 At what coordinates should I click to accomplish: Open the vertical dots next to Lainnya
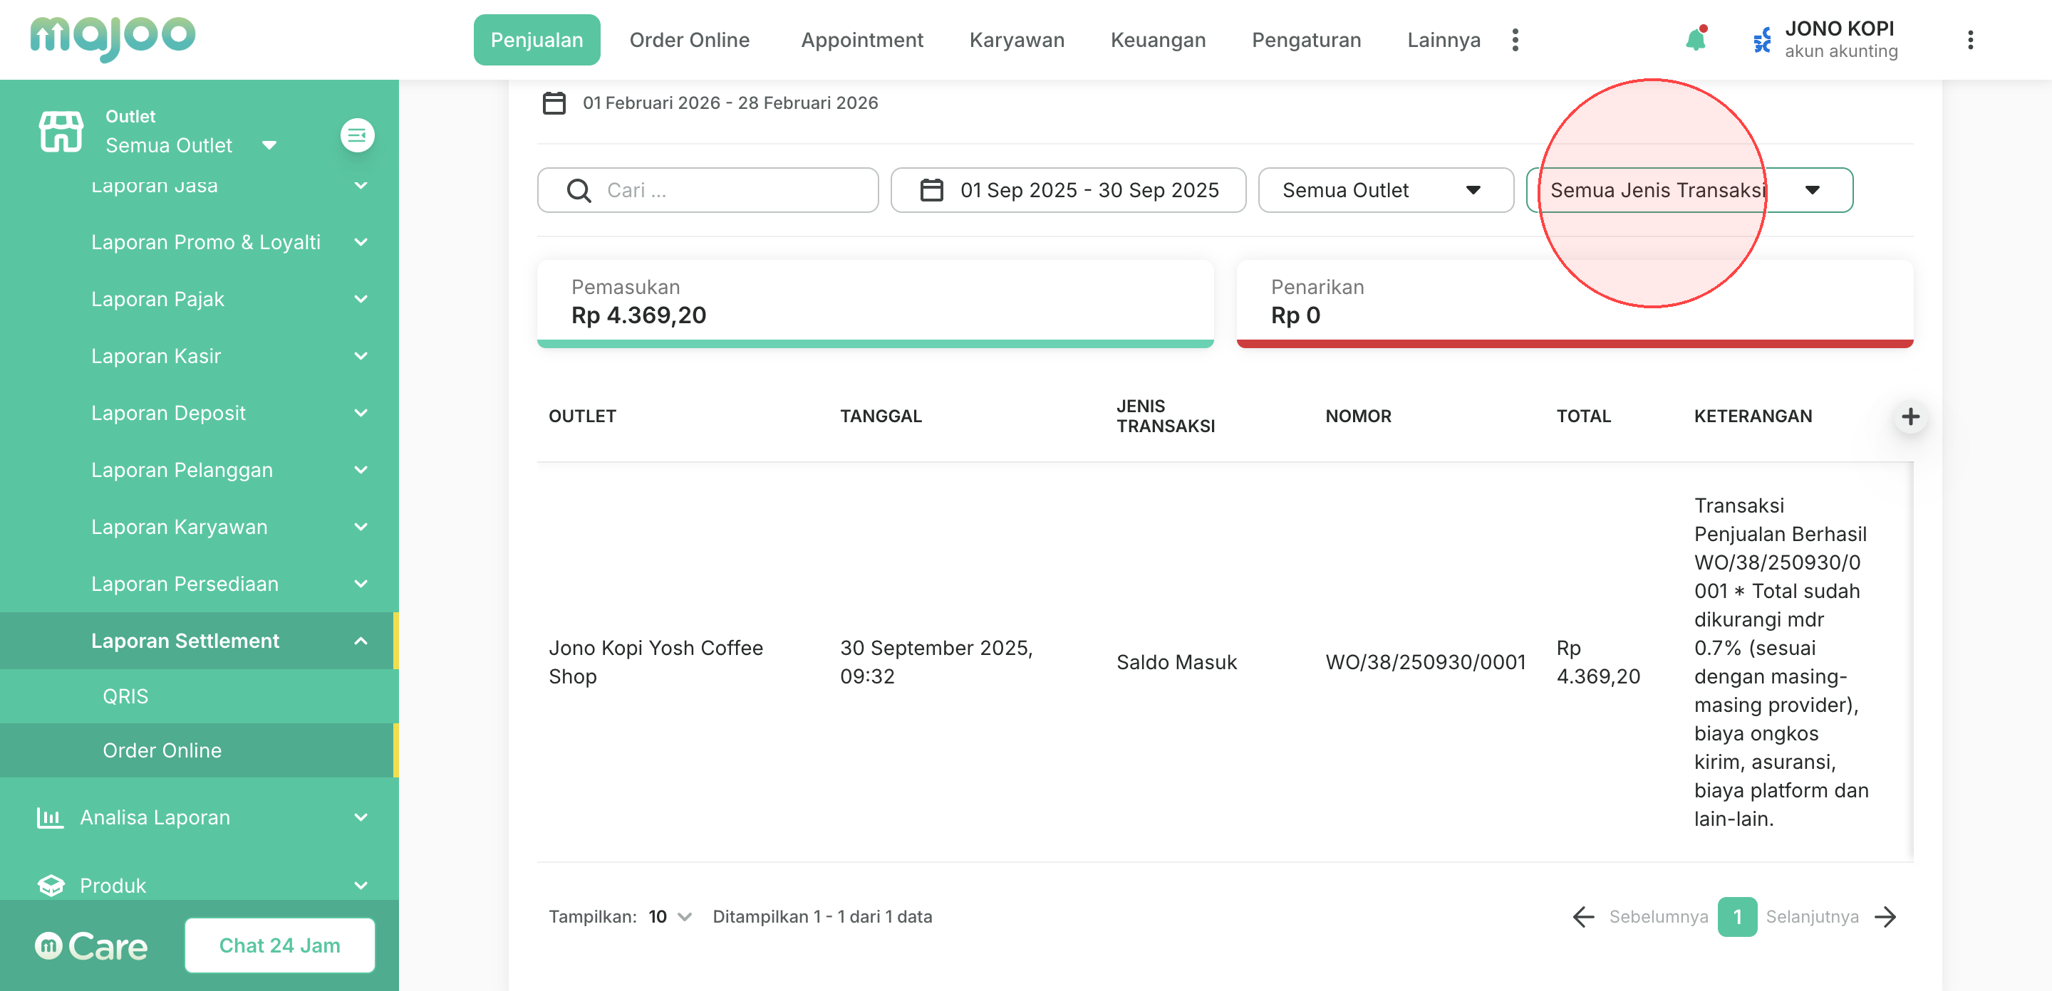click(x=1515, y=40)
